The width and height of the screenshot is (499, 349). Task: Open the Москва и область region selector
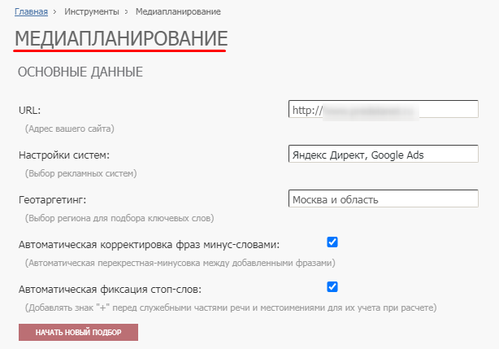pos(384,199)
